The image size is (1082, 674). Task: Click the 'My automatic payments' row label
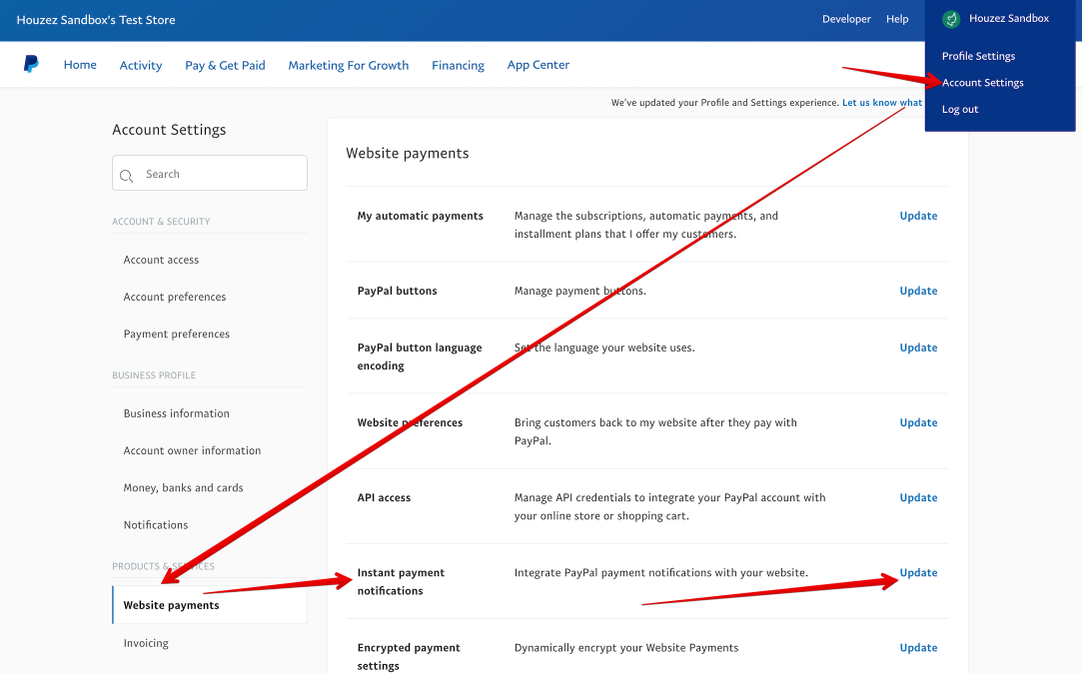(x=421, y=216)
